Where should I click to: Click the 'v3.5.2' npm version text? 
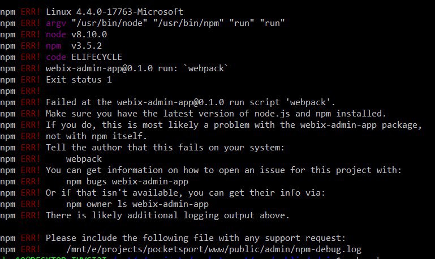coord(87,46)
